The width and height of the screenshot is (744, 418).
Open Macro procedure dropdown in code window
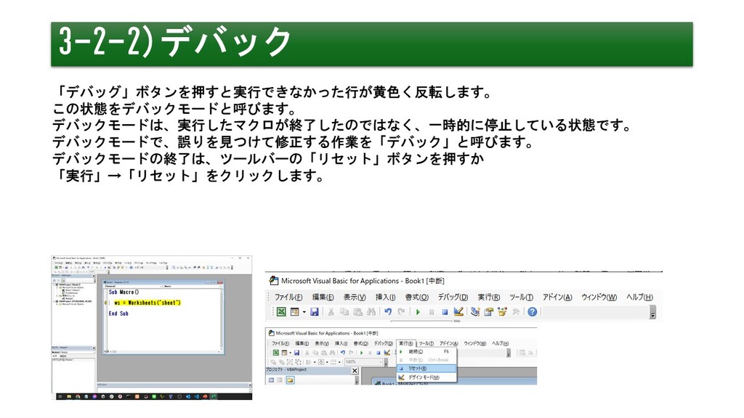pyautogui.click(x=192, y=286)
